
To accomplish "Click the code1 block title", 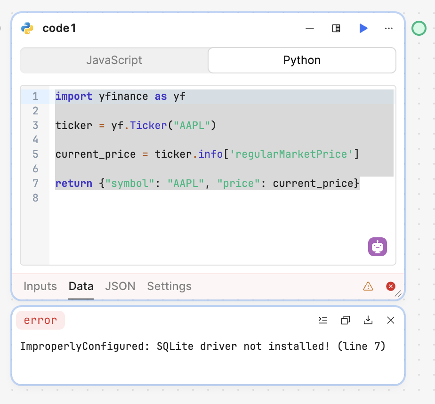I will [59, 28].
